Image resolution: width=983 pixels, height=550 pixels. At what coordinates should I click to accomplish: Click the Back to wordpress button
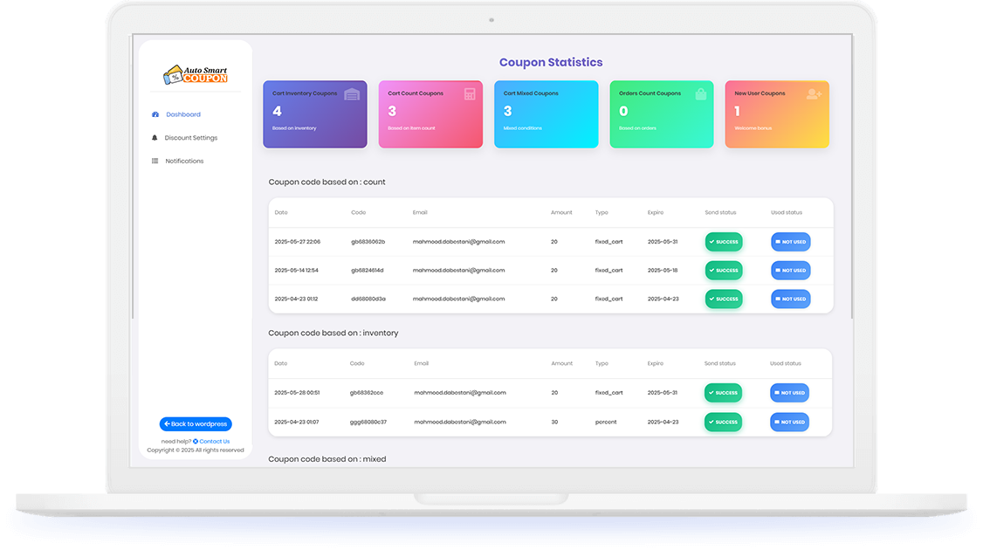click(196, 424)
